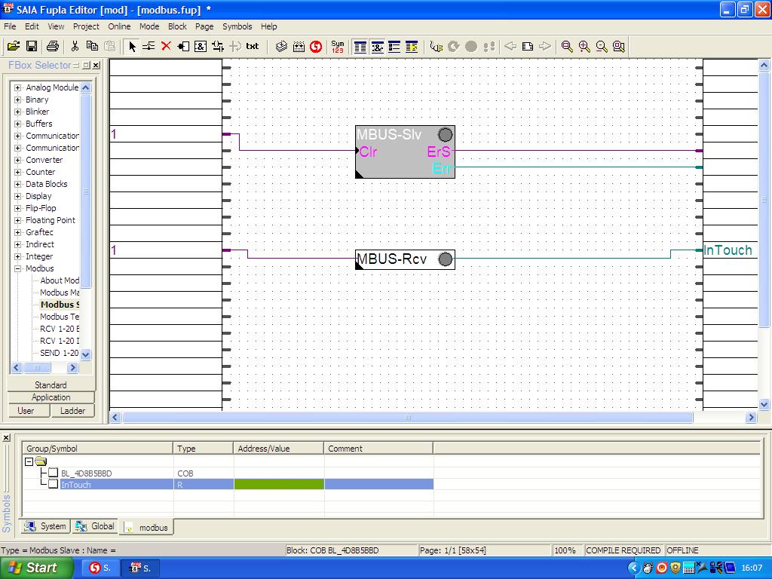Toggle the Sym 123 symbol display icon
Viewport: 772px width, 579px height.
coord(338,46)
